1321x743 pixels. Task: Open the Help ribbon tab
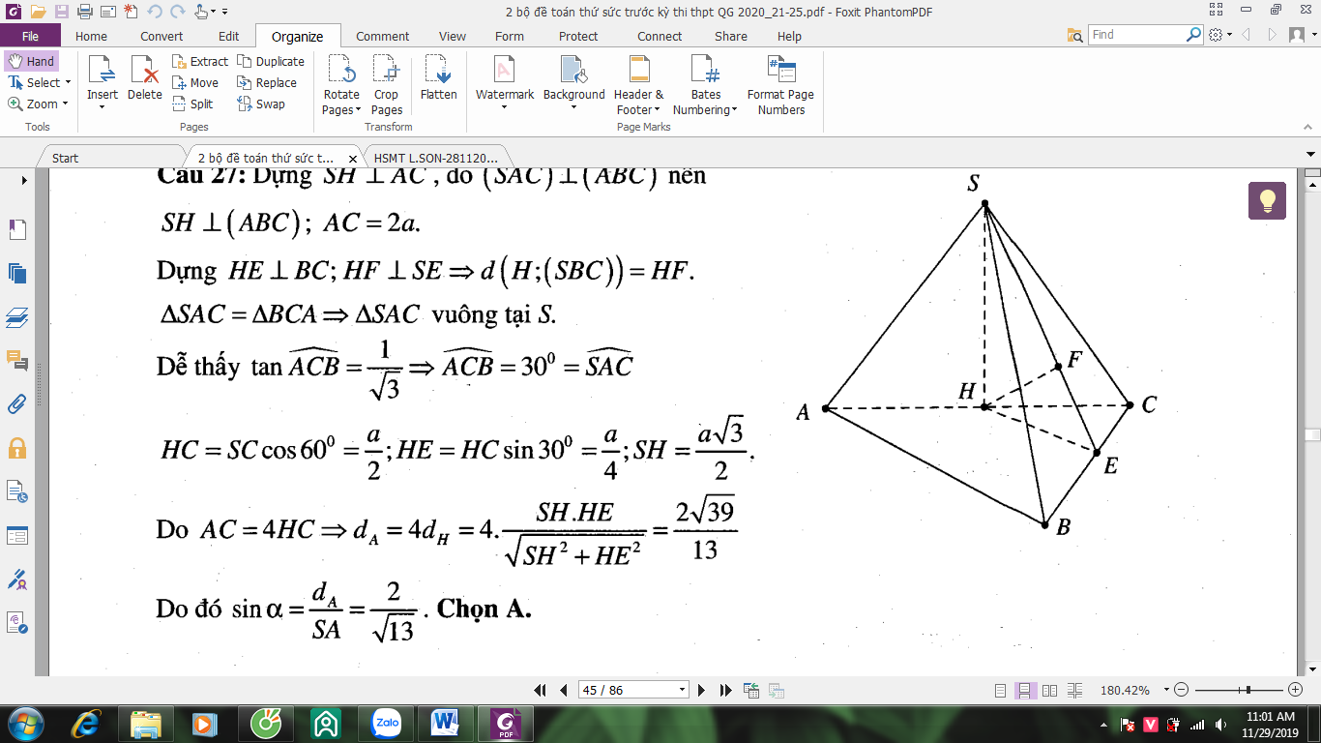(789, 36)
